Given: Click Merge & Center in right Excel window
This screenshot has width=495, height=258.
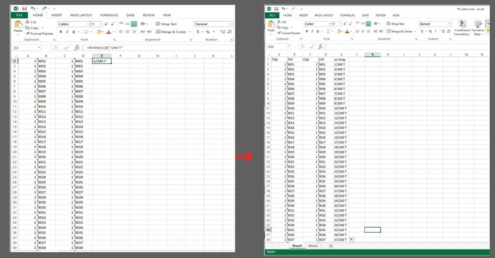Looking at the screenshot, I should click(x=399, y=31).
